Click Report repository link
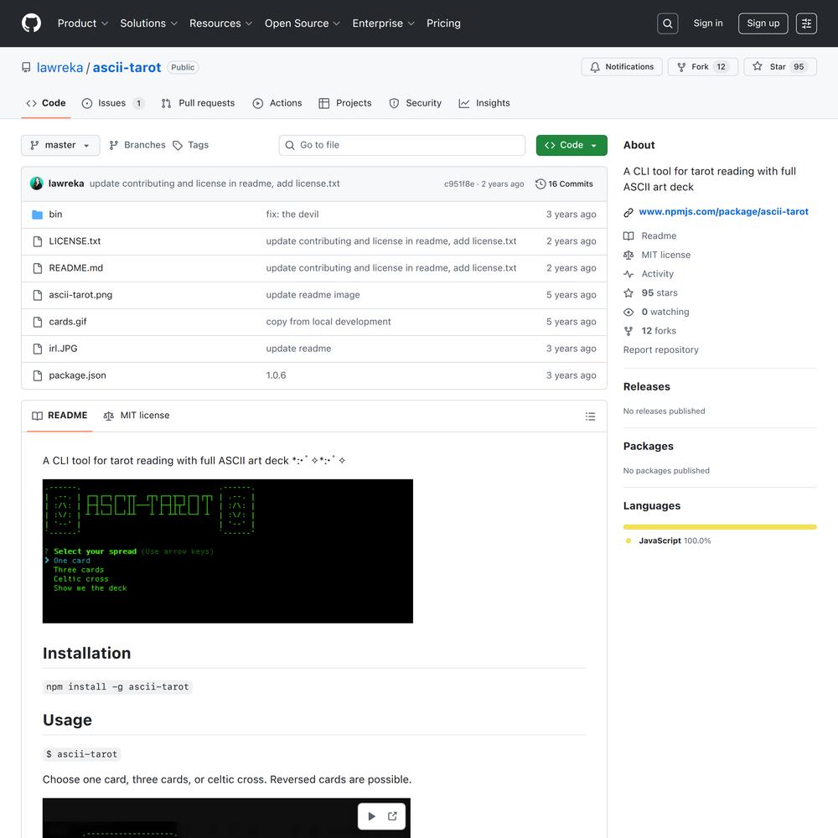Screen dimensions: 838x838 [x=660, y=350]
